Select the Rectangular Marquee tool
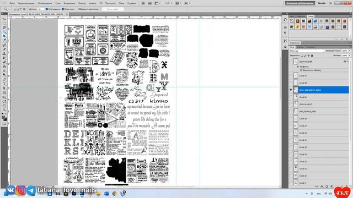 4,24
